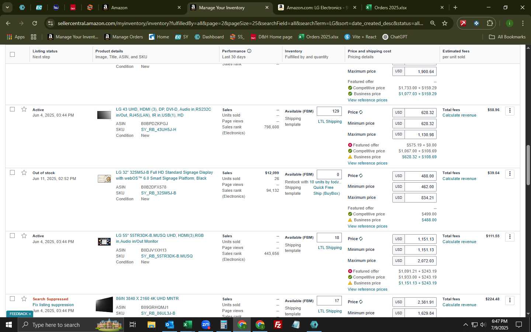The image size is (531, 332).
Task: Click View reference prices for 32SM5J-B row
Action: click(x=367, y=226)
